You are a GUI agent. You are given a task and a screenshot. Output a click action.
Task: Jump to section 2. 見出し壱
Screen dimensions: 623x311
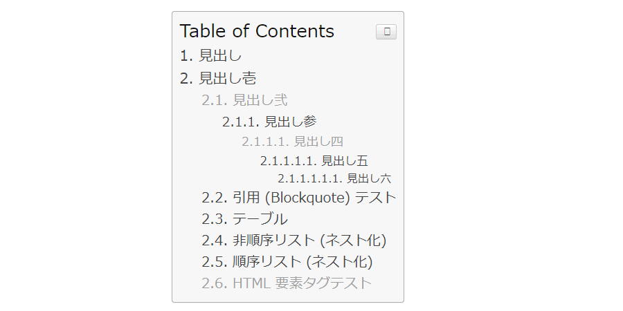click(218, 78)
